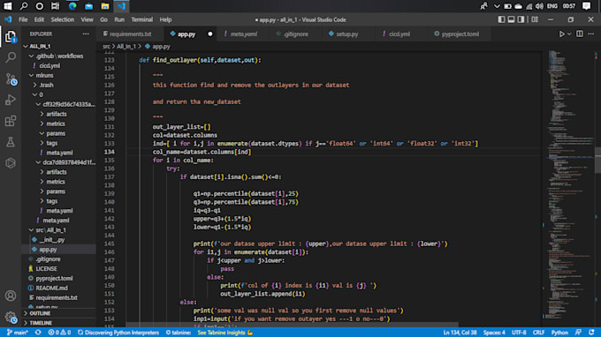Click See Tabnine Insights link
This screenshot has height=337, width=601.
[x=225, y=333]
